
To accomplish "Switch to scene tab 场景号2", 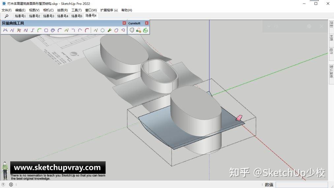I will (35, 16).
